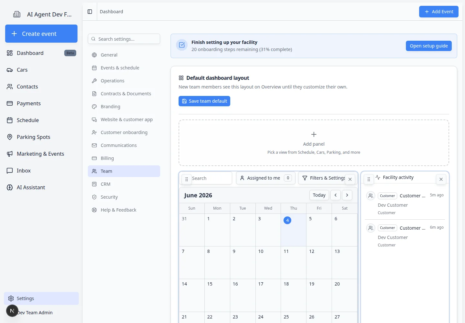Open Billing settings
Screen dimensions: 465x323
124,158
